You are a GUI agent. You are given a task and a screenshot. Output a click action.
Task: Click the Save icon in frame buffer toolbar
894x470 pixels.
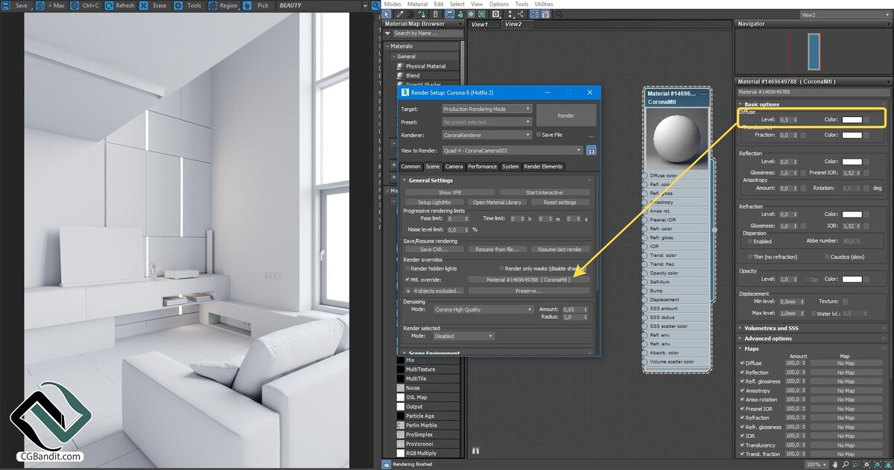tap(6, 5)
